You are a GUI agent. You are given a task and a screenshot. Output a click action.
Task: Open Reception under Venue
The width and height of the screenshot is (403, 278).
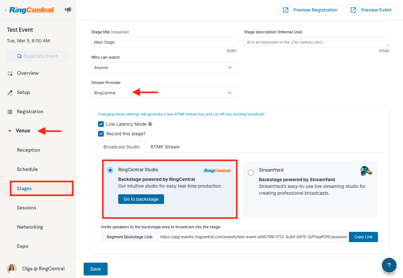[29, 150]
